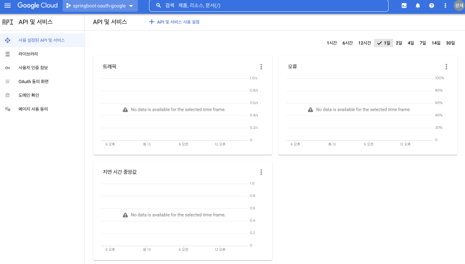Click the 오류 card title

point(292,67)
